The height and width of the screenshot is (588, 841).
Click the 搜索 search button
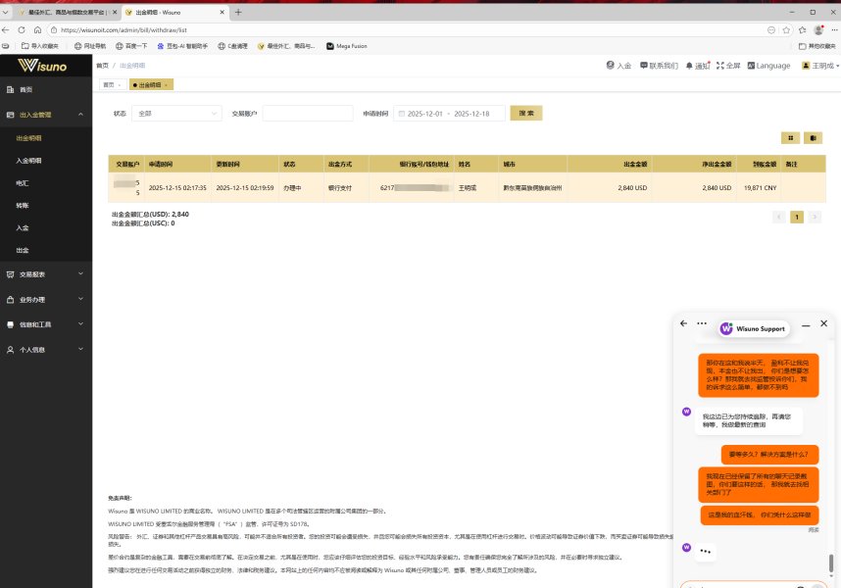[524, 114]
